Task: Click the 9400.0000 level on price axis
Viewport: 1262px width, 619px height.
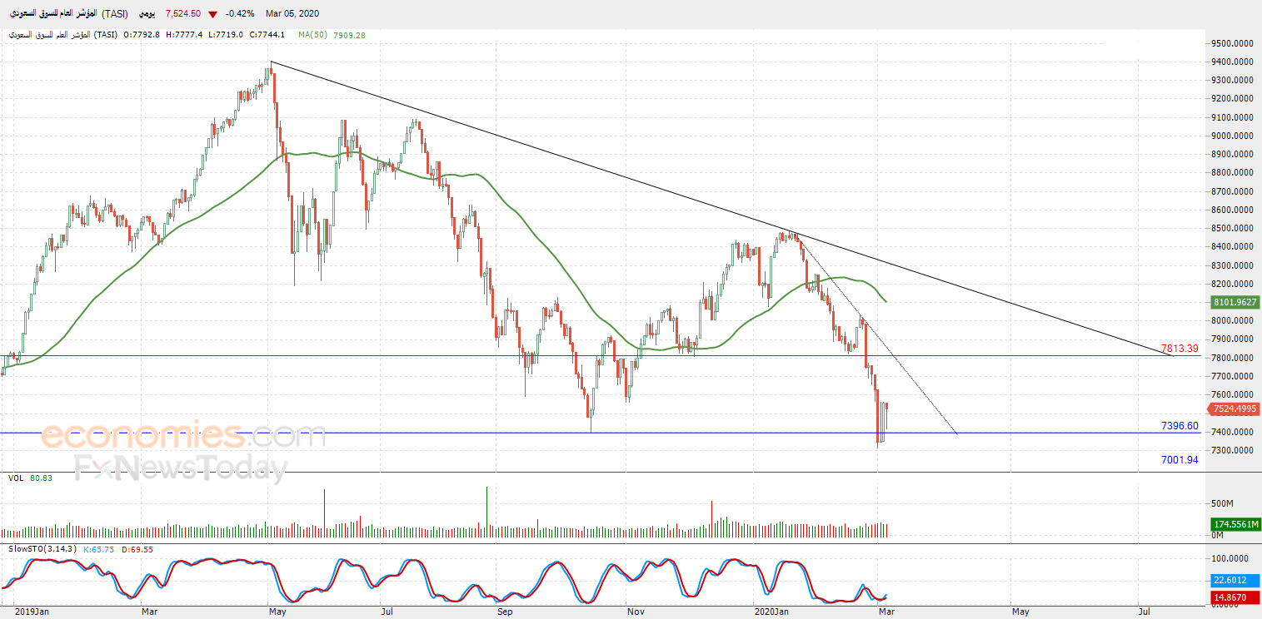Action: 1230,62
